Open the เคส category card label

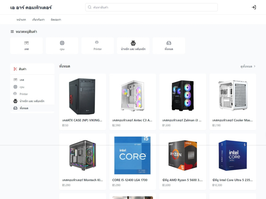pos(26,49)
